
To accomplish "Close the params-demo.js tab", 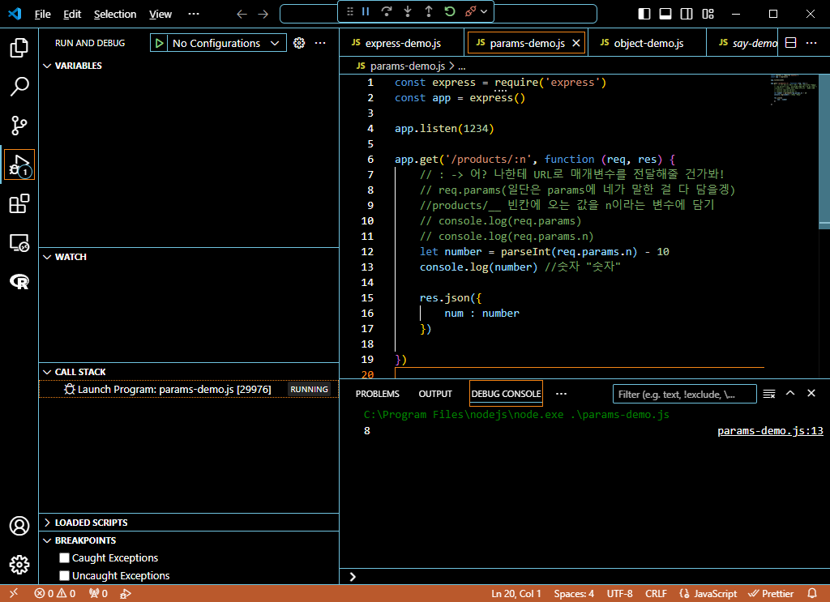I will point(576,43).
